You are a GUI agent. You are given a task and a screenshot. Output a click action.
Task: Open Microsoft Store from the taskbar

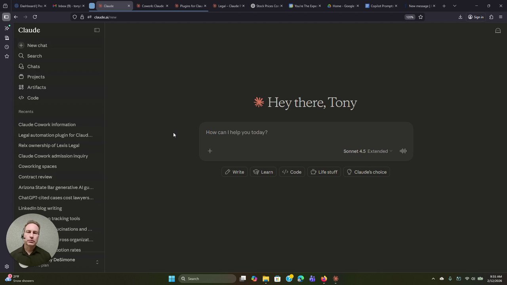pos(277,279)
